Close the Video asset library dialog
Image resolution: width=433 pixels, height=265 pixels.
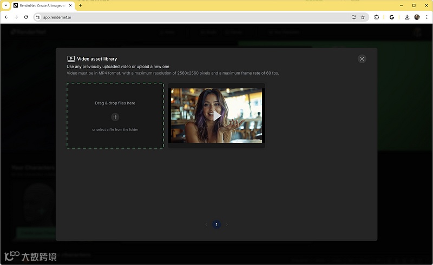(362, 59)
